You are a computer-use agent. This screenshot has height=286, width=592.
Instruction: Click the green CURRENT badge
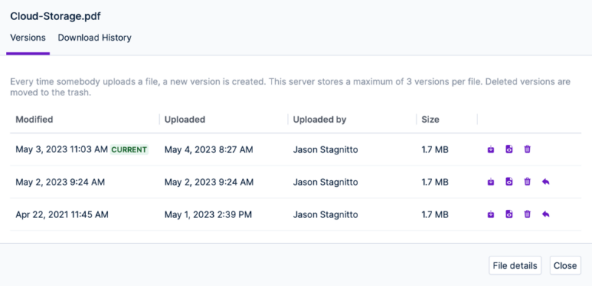pos(129,150)
